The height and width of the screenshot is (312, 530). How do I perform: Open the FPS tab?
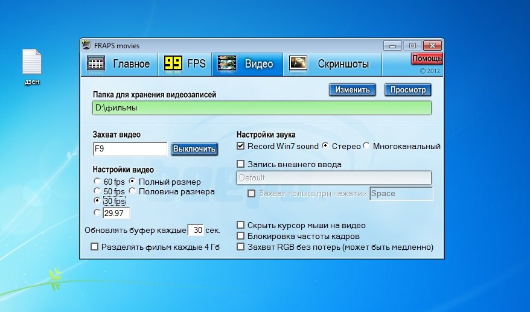pos(185,64)
